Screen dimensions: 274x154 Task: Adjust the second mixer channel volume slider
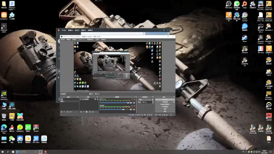click(x=114, y=110)
